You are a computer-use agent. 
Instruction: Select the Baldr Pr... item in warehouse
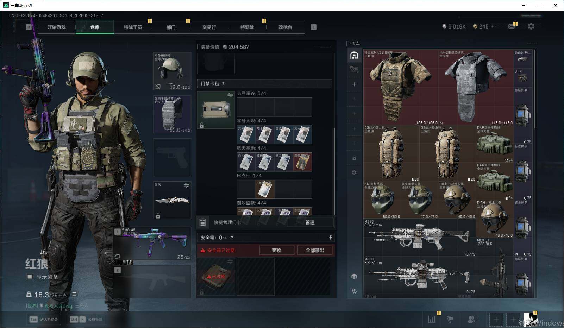pos(523,59)
